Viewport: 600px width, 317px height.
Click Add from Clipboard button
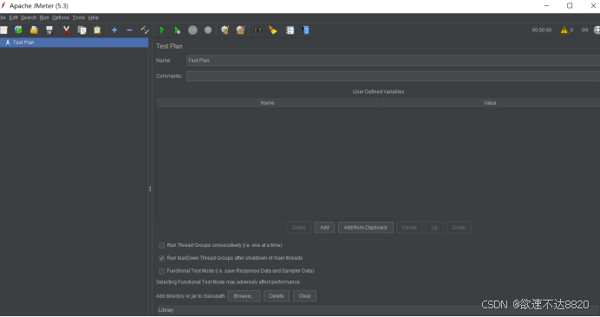click(x=365, y=228)
